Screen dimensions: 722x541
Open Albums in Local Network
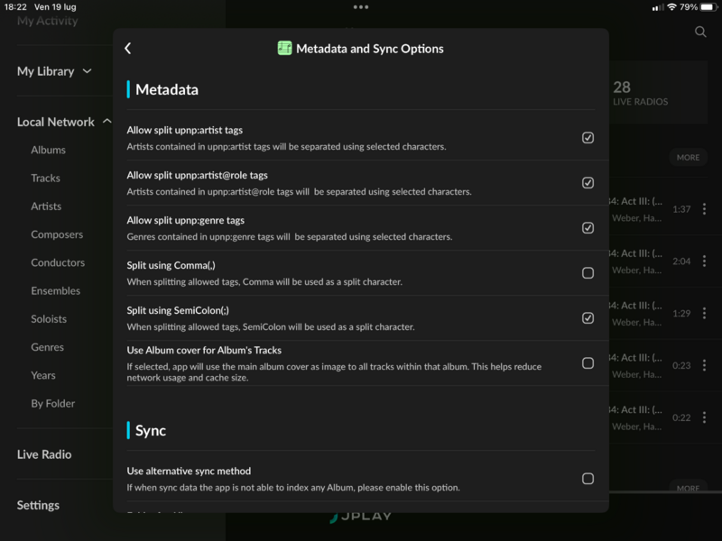click(x=49, y=150)
